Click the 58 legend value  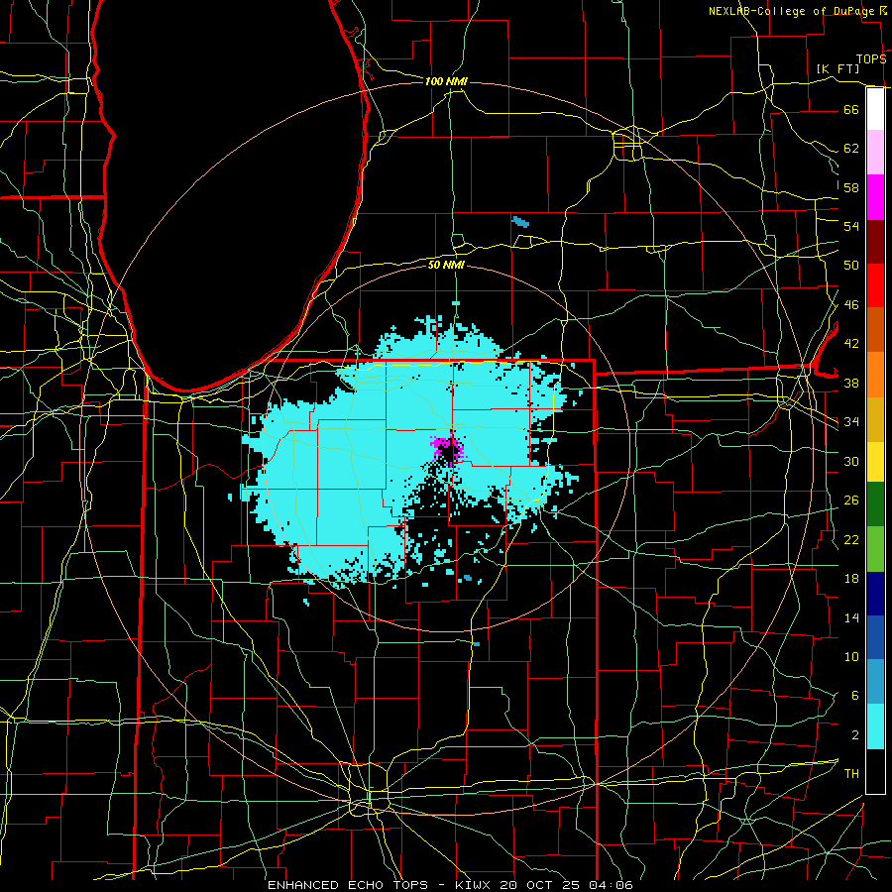coord(851,187)
